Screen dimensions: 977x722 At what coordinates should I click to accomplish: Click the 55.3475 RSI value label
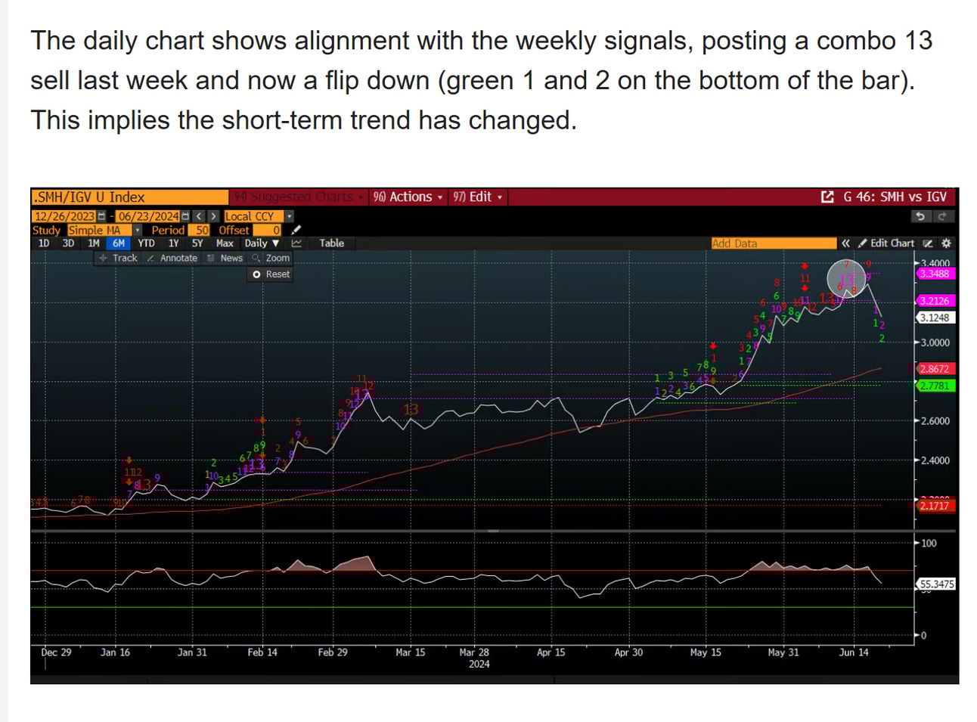tap(936, 584)
